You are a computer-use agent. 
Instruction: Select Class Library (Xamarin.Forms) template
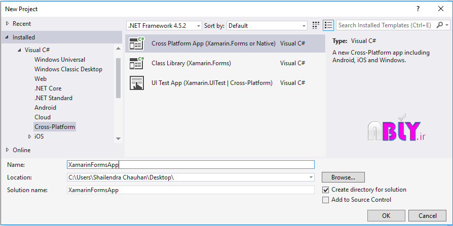(x=225, y=63)
